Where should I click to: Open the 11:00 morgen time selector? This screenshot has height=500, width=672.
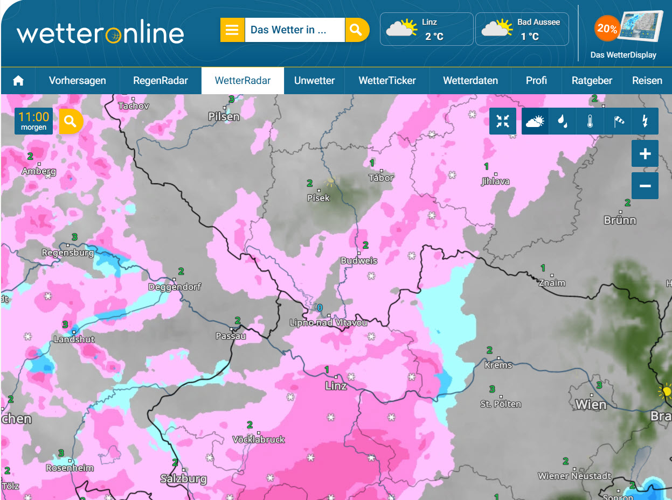[x=33, y=121]
